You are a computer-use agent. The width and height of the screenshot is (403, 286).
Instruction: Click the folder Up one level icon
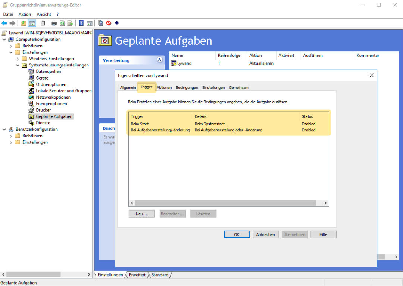(x=24, y=23)
